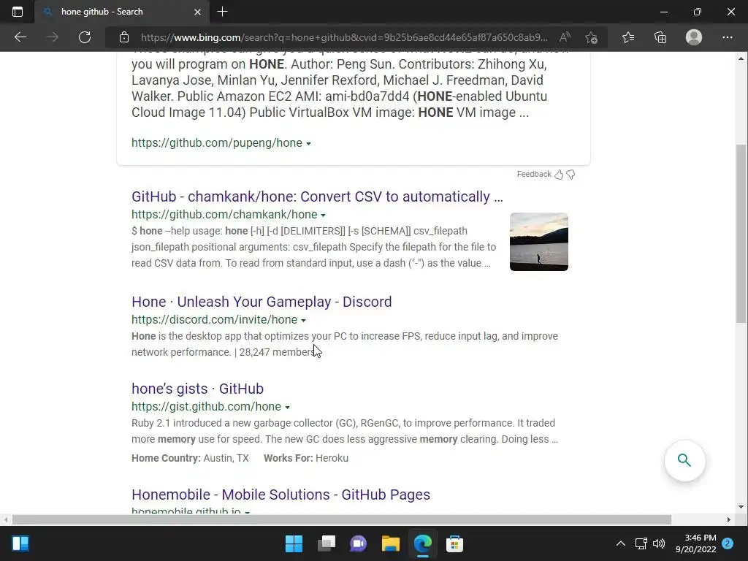
Task: Open the tab actions menu
Action: [18, 12]
